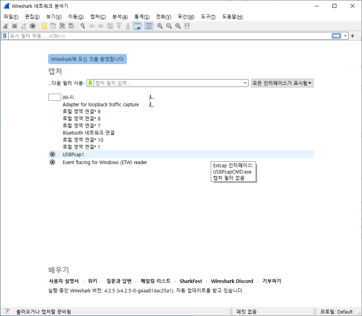Viewport: 362px width, 316px height.
Task: Focus the display filter input field
Action: point(170,36)
